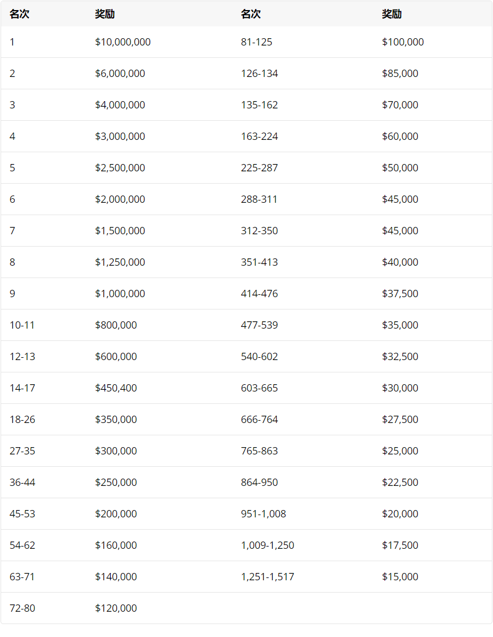Click rank range 666-764
Image resolution: width=493 pixels, height=637 pixels.
pos(259,420)
